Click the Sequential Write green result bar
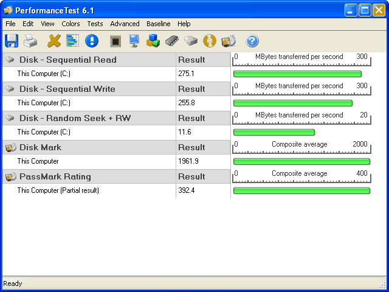389x292 pixels. 293,103
